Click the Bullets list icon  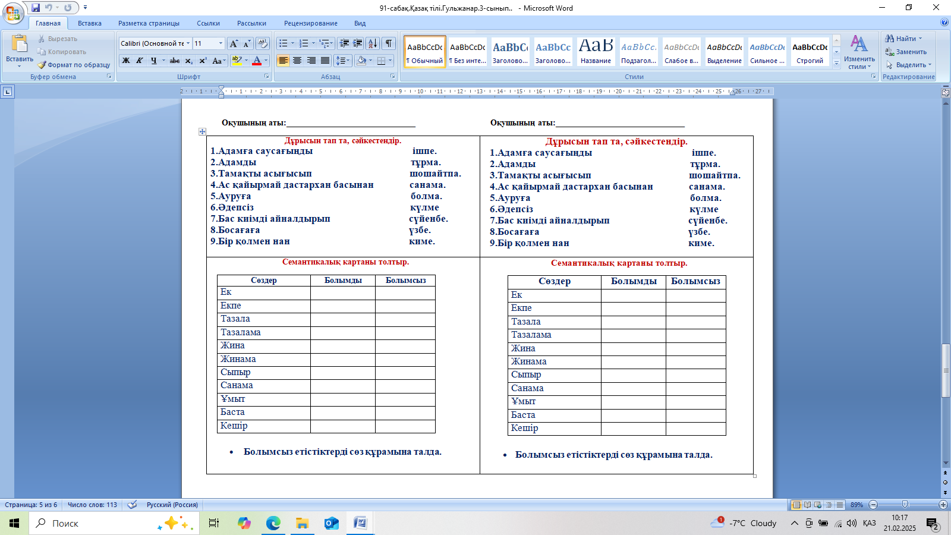(x=284, y=43)
